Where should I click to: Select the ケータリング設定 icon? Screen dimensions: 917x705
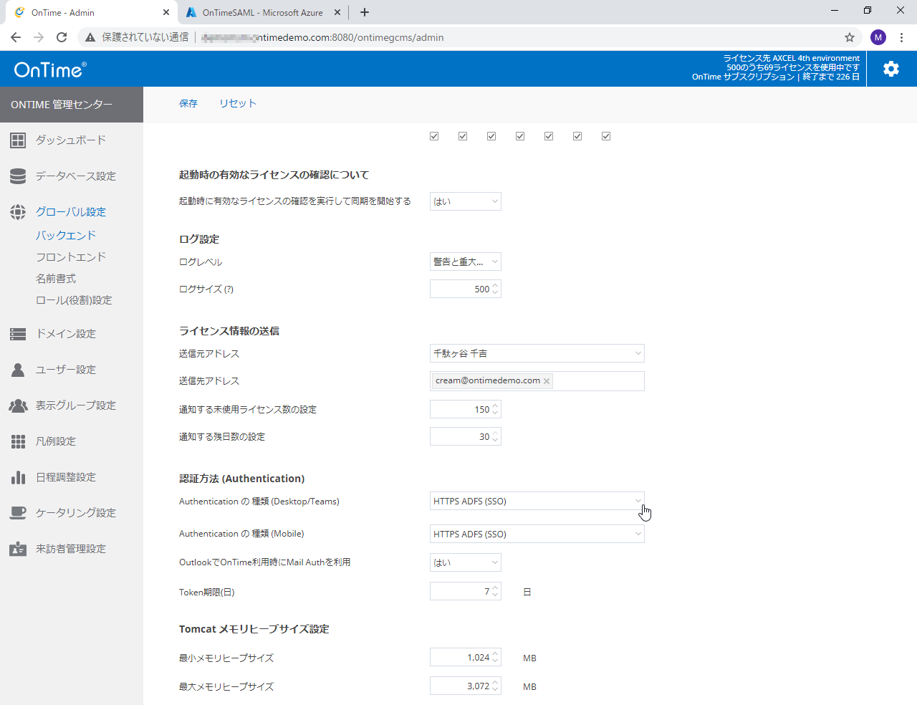(x=18, y=512)
